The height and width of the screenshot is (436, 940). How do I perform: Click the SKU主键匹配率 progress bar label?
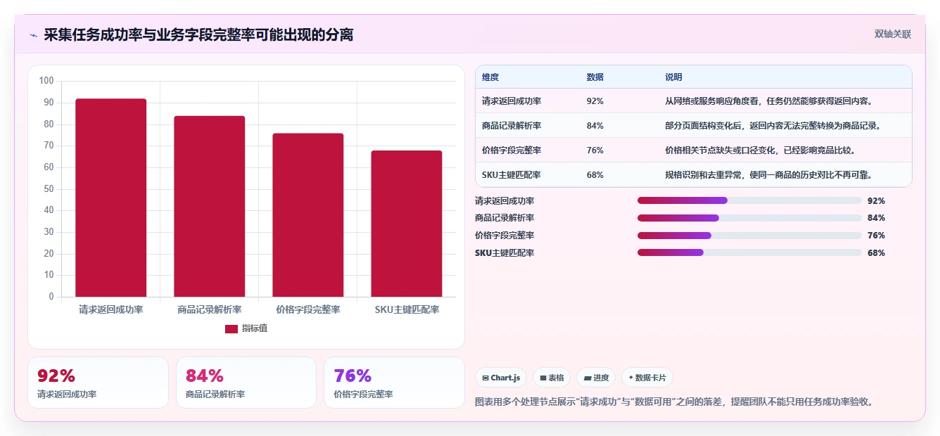click(x=504, y=252)
